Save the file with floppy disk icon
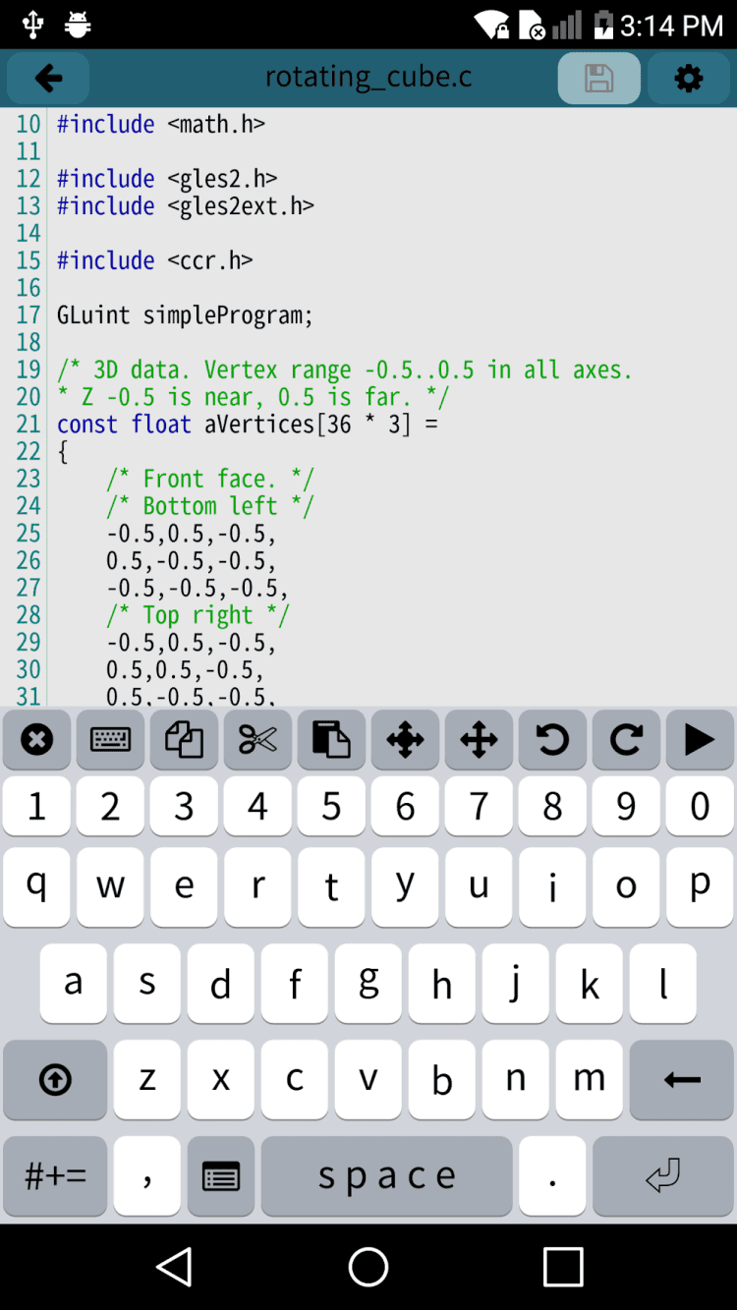 (x=599, y=79)
